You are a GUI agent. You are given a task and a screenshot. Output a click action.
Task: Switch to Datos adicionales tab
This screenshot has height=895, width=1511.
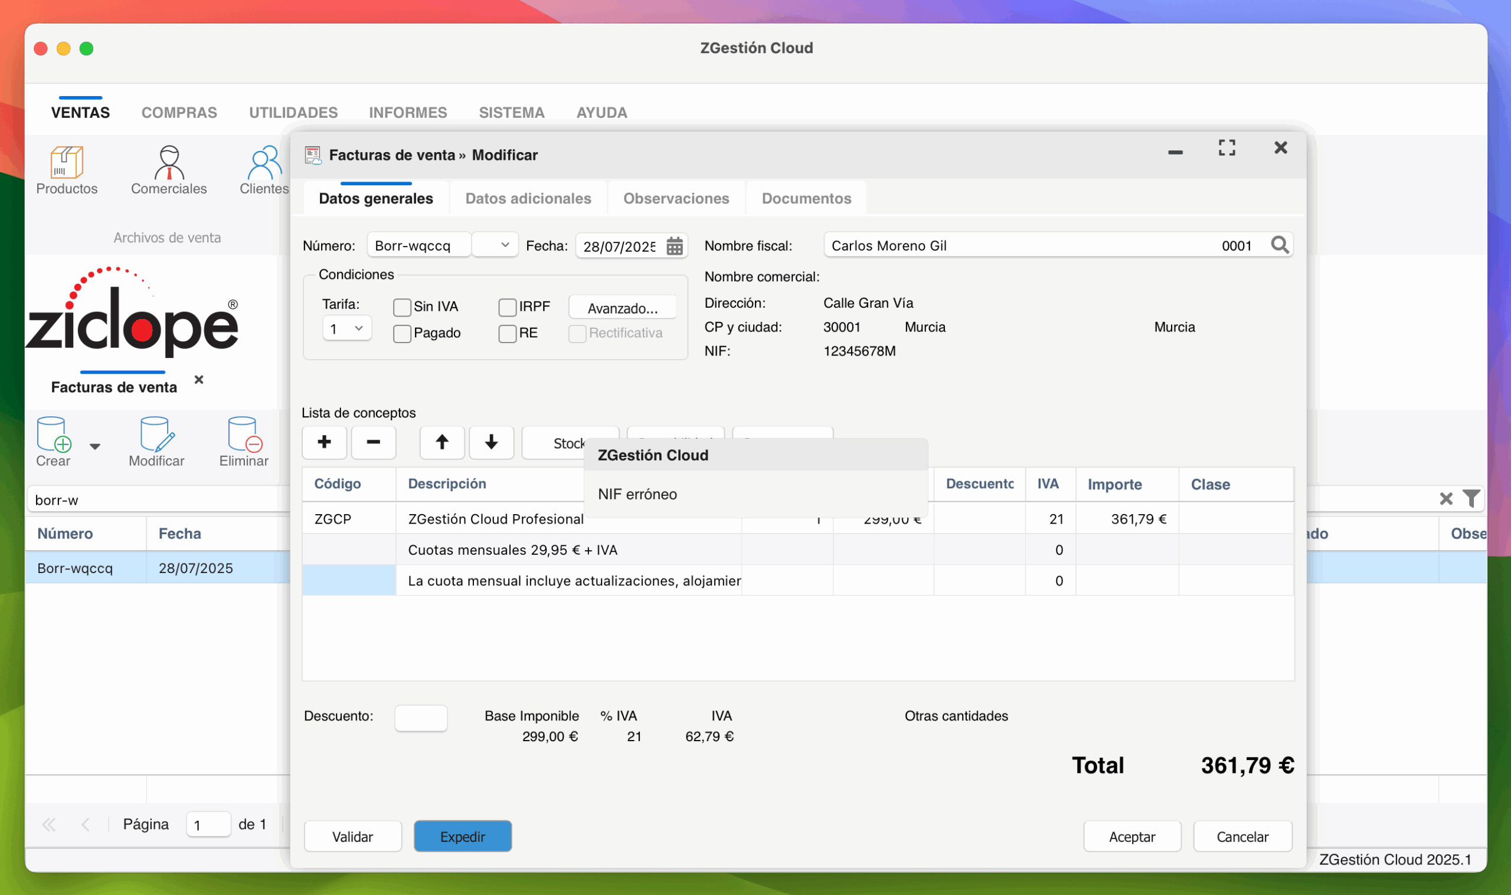[528, 199]
